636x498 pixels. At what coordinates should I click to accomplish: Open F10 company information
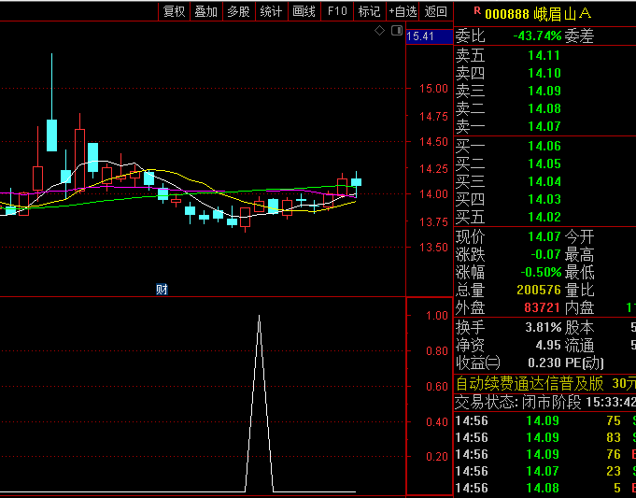pyautogui.click(x=336, y=11)
